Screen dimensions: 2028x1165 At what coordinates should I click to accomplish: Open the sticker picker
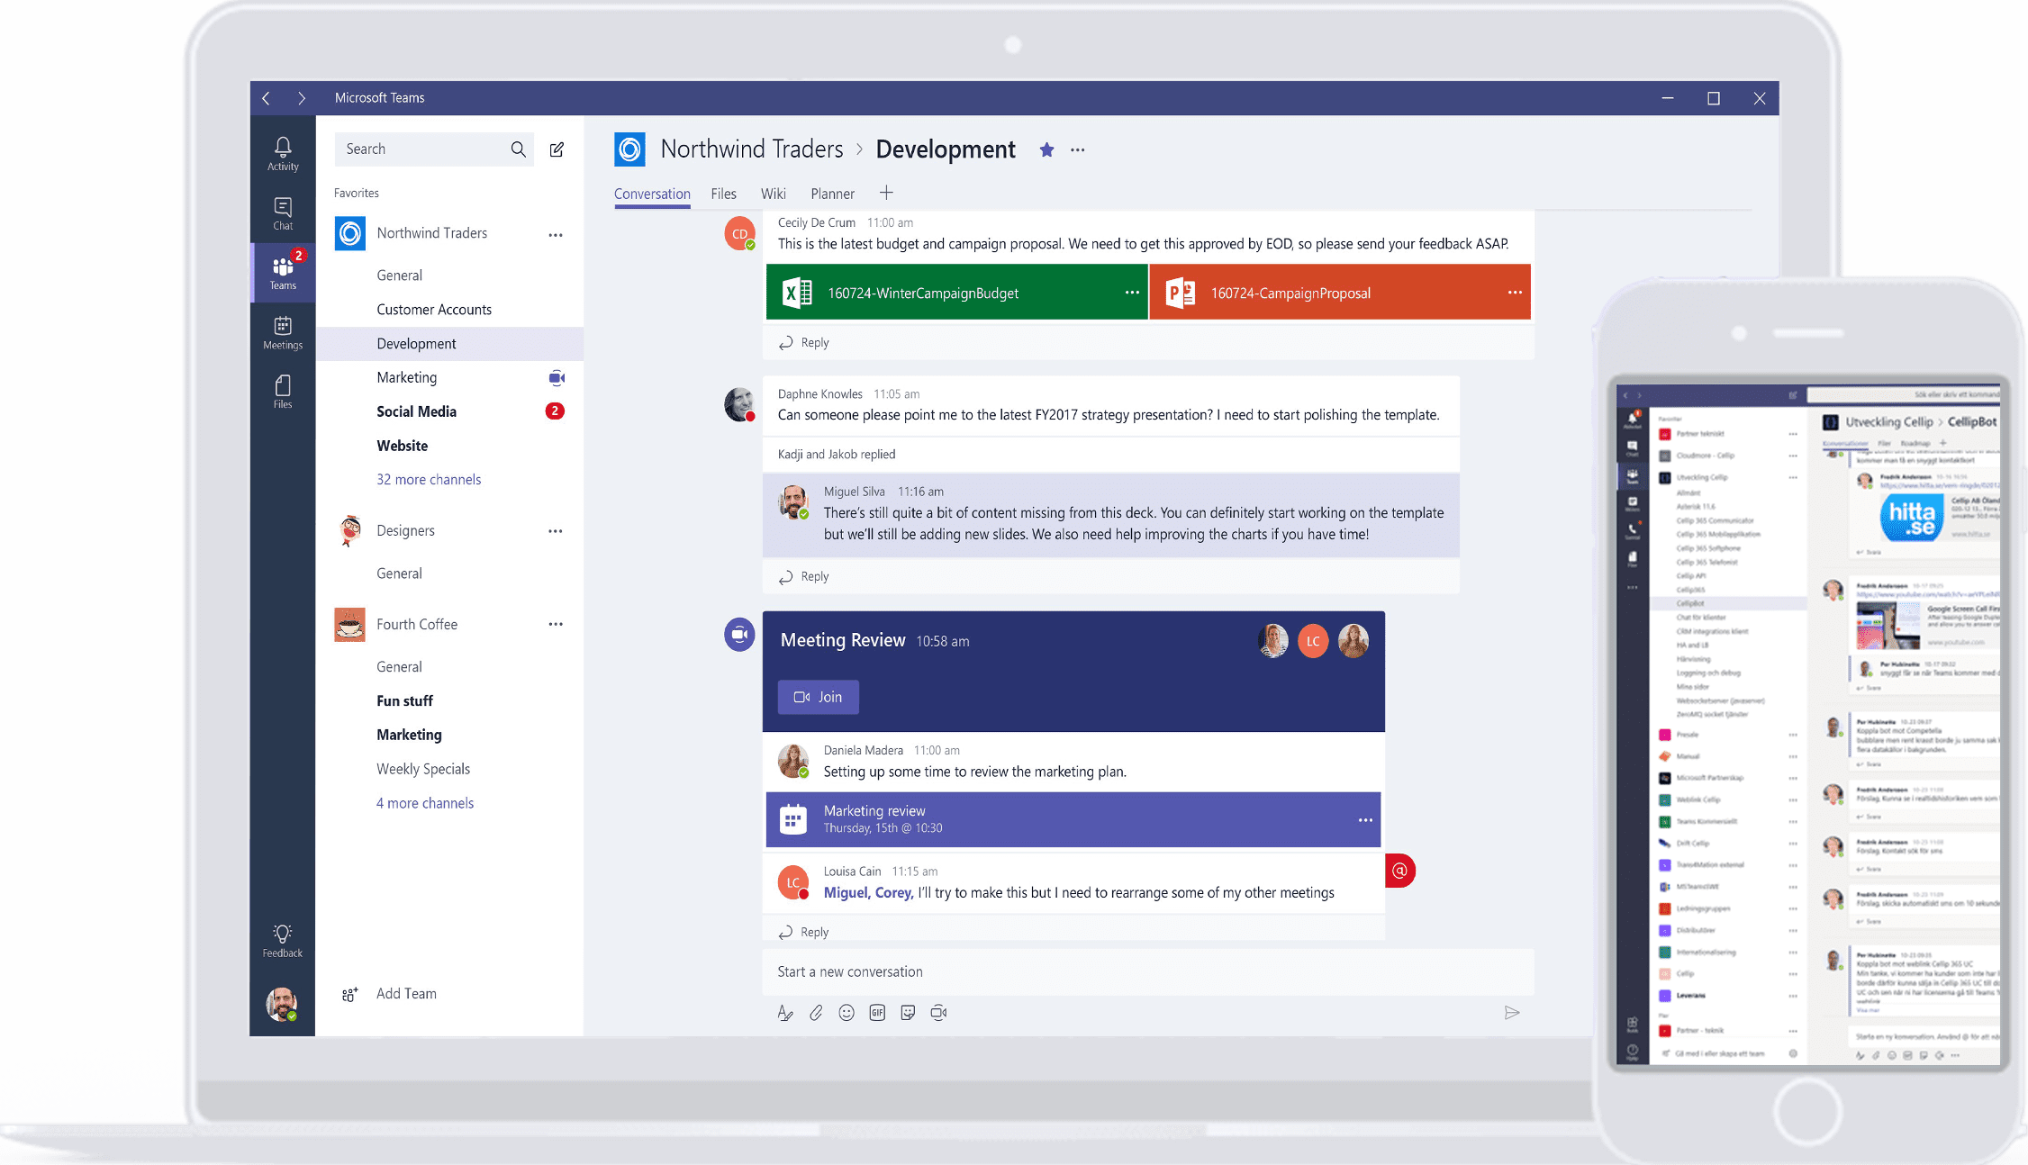pos(908,1013)
